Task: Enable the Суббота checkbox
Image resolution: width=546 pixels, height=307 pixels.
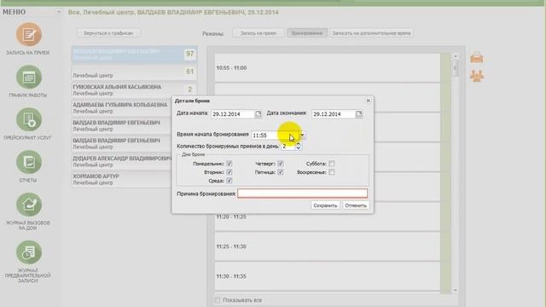Action: [x=332, y=163]
